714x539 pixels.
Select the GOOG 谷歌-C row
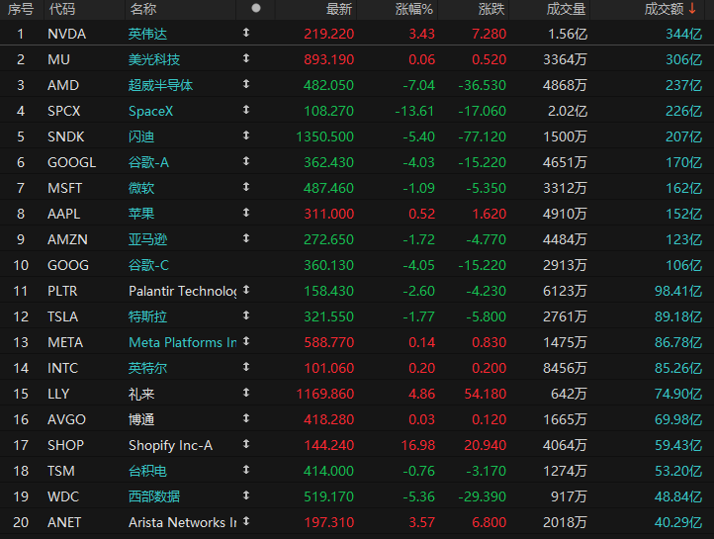pyautogui.click(x=357, y=265)
